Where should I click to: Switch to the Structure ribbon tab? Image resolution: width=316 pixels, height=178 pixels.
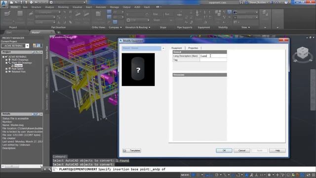tap(36, 7)
